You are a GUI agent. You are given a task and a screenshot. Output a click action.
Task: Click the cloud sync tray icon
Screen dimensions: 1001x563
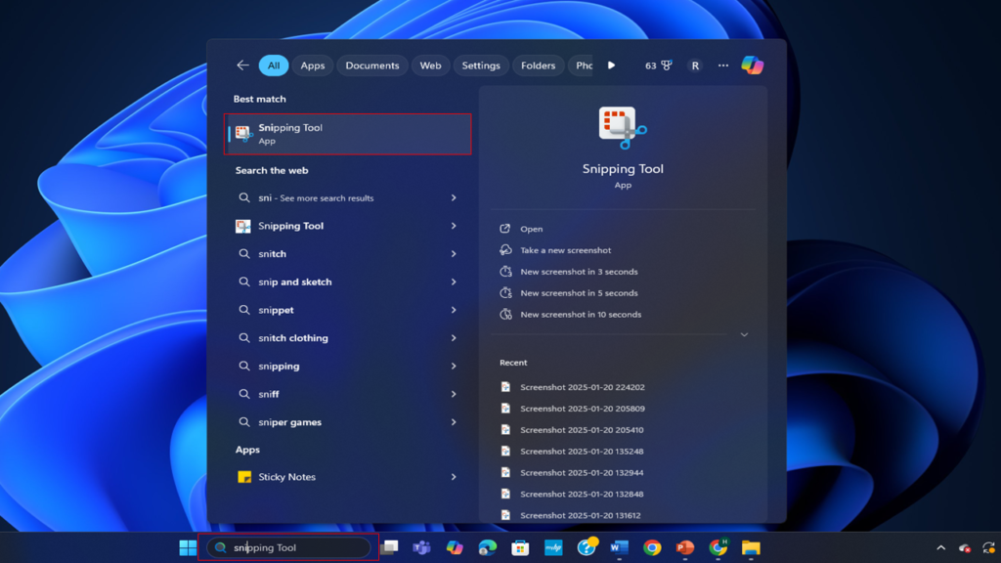[965, 547]
